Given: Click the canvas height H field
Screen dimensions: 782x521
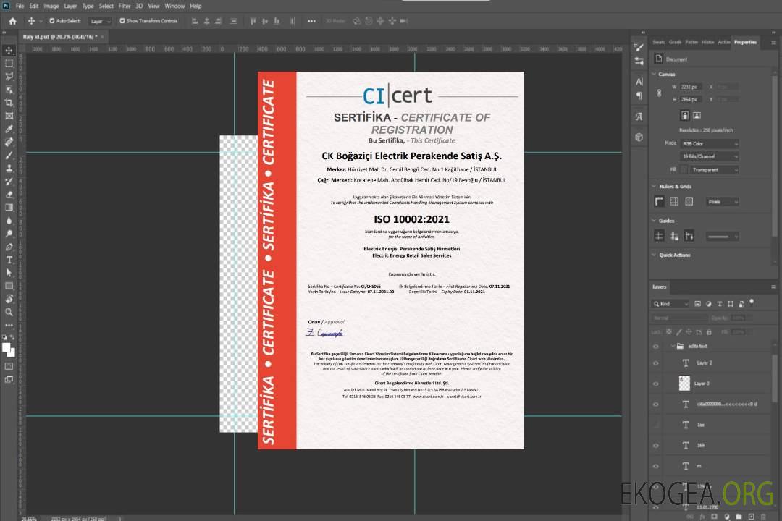Looking at the screenshot, I should (691, 100).
